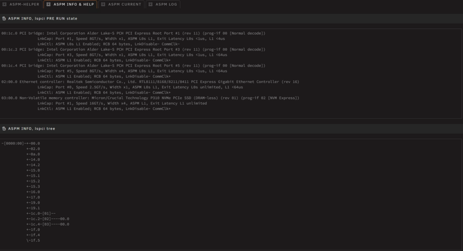Click the ASPM LOG tab icon
463x251 pixels.
[x=150, y=5]
